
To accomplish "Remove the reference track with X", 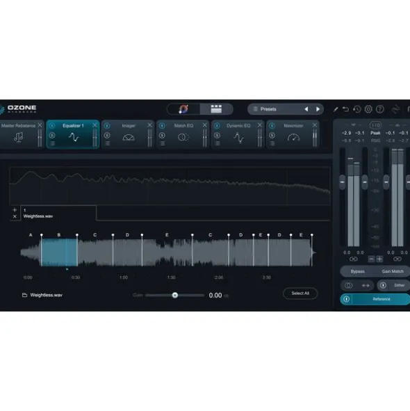I will (15, 216).
